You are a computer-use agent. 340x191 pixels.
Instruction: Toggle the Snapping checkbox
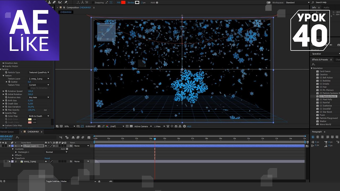(93, 2)
